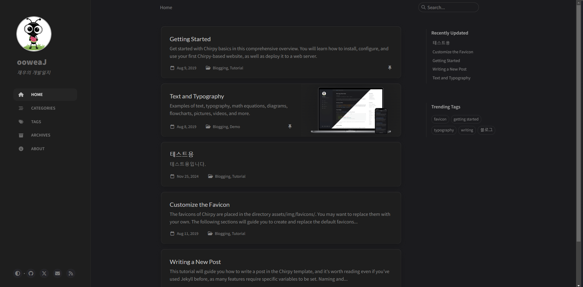Select the typography trending tag
The image size is (583, 287).
point(444,130)
